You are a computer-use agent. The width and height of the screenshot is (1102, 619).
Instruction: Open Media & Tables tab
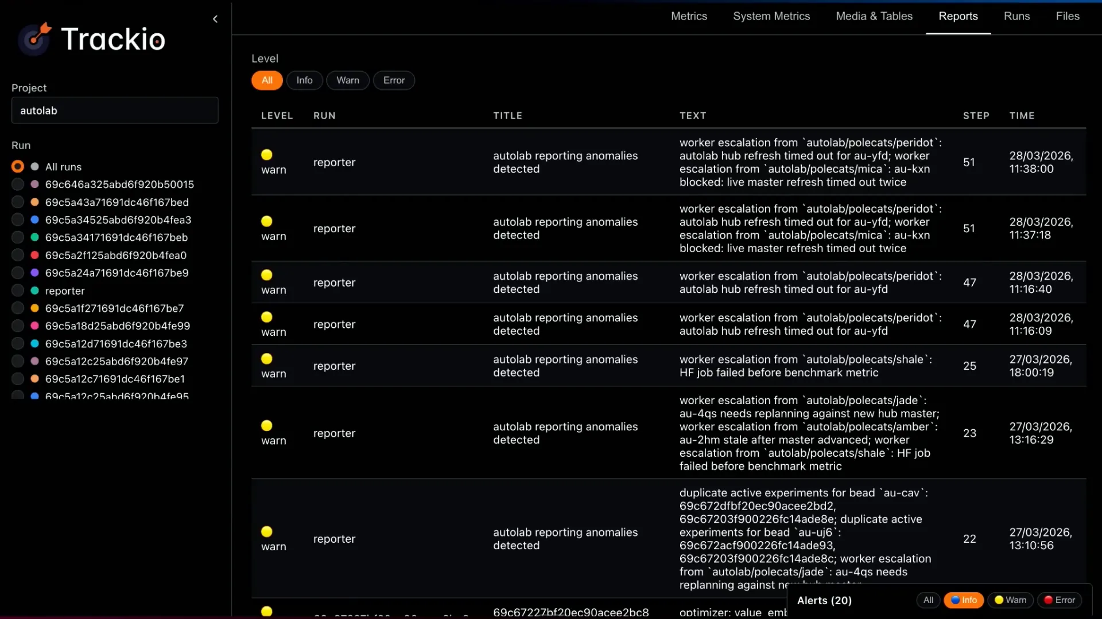click(874, 16)
